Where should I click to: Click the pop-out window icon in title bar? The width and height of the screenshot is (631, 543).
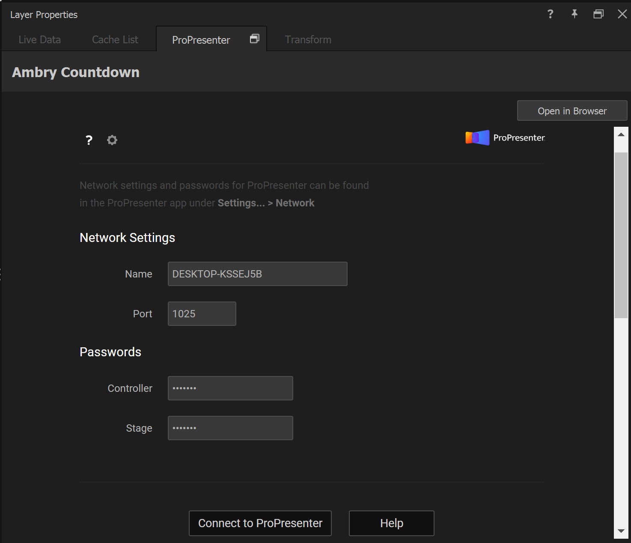click(x=598, y=14)
